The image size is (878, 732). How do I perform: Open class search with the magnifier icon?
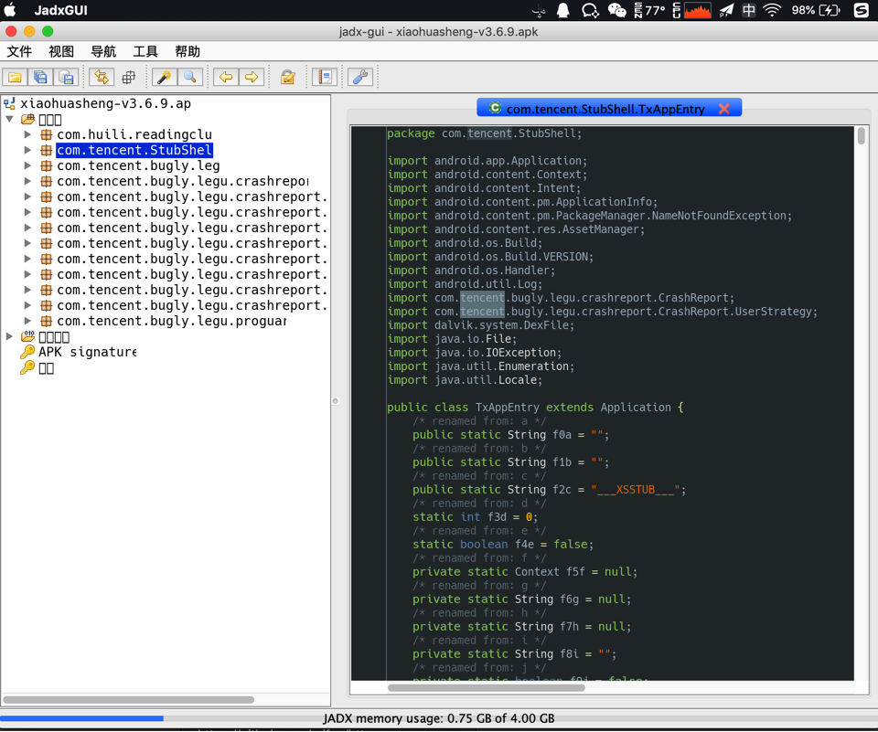click(x=190, y=77)
